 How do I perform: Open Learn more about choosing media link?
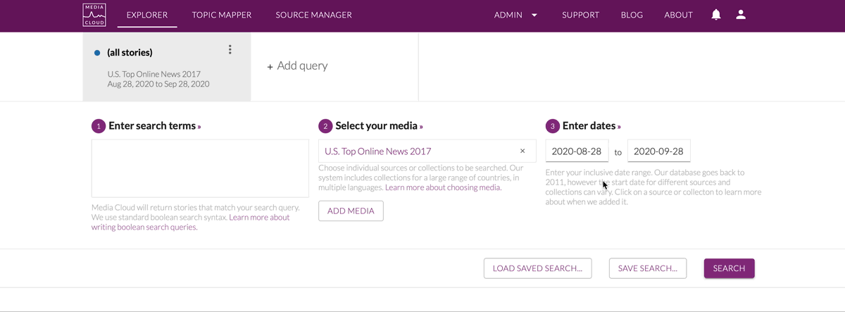[x=443, y=187]
